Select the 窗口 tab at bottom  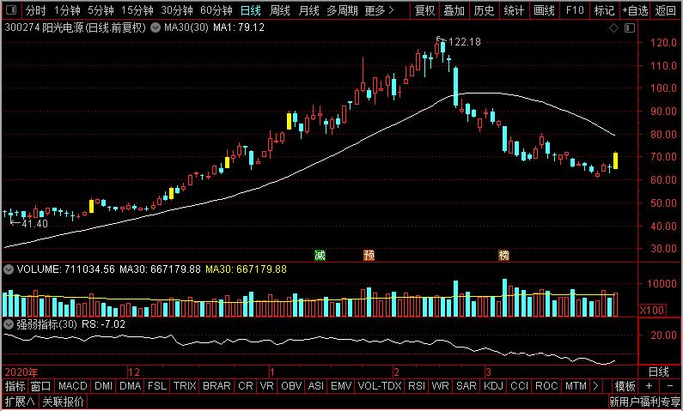(41, 386)
